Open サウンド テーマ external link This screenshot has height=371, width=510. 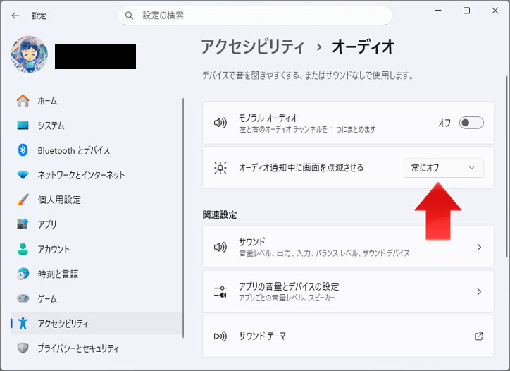coord(479,336)
